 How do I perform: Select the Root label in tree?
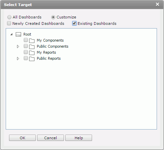point(27,34)
